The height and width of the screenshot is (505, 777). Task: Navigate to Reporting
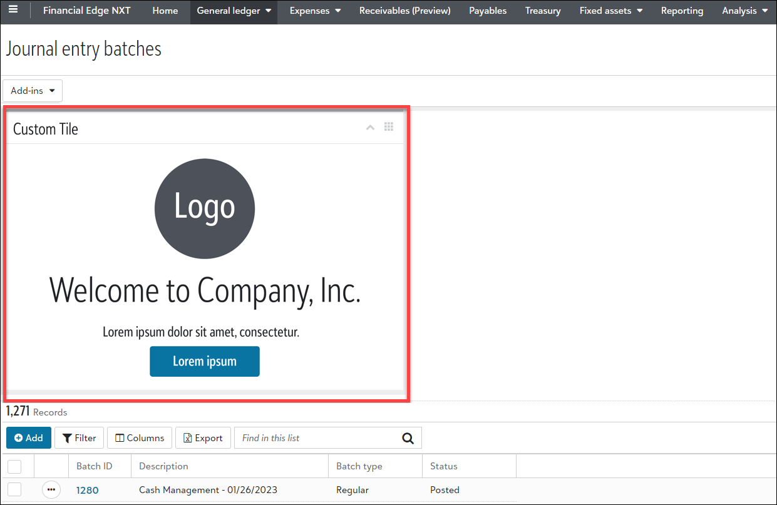tap(682, 11)
